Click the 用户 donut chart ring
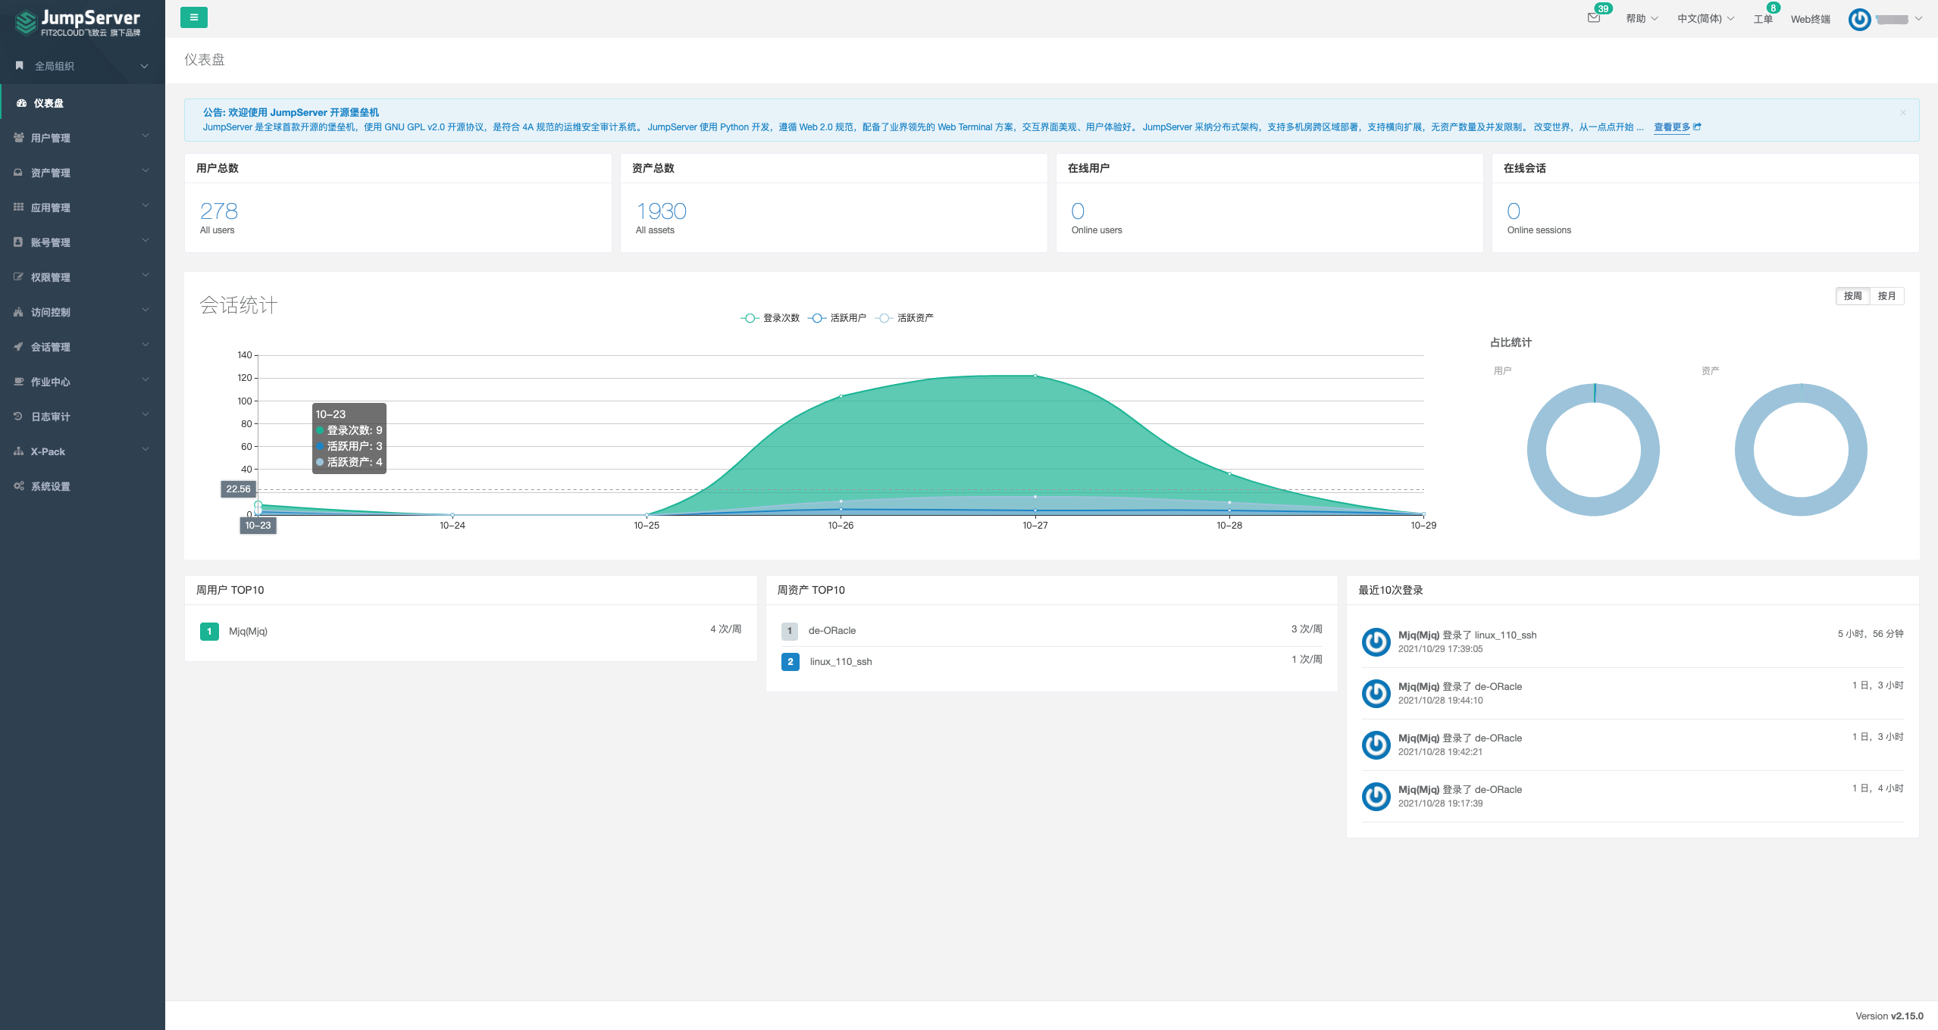The width and height of the screenshot is (1938, 1030). [1536, 450]
